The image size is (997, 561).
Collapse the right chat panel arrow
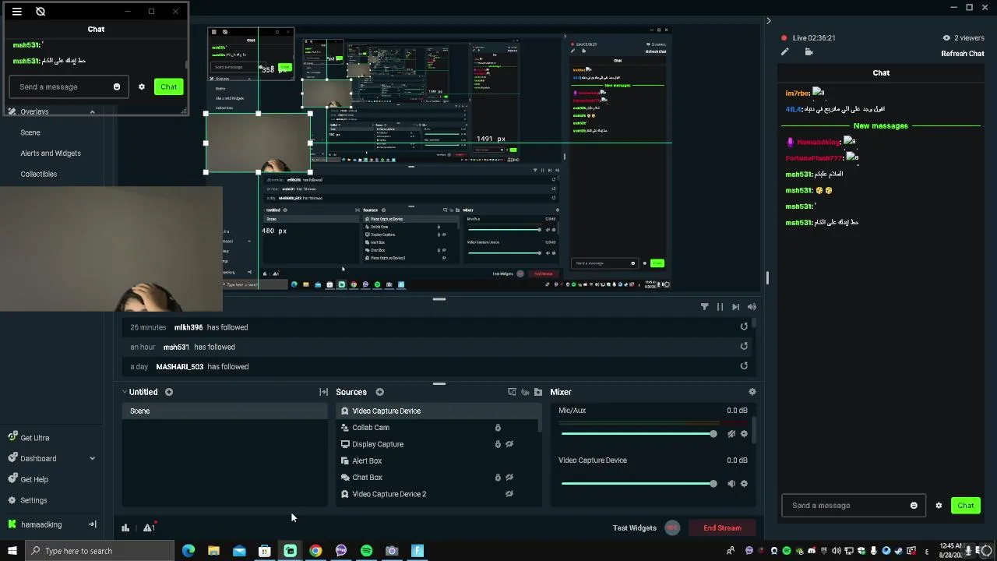coord(768,21)
